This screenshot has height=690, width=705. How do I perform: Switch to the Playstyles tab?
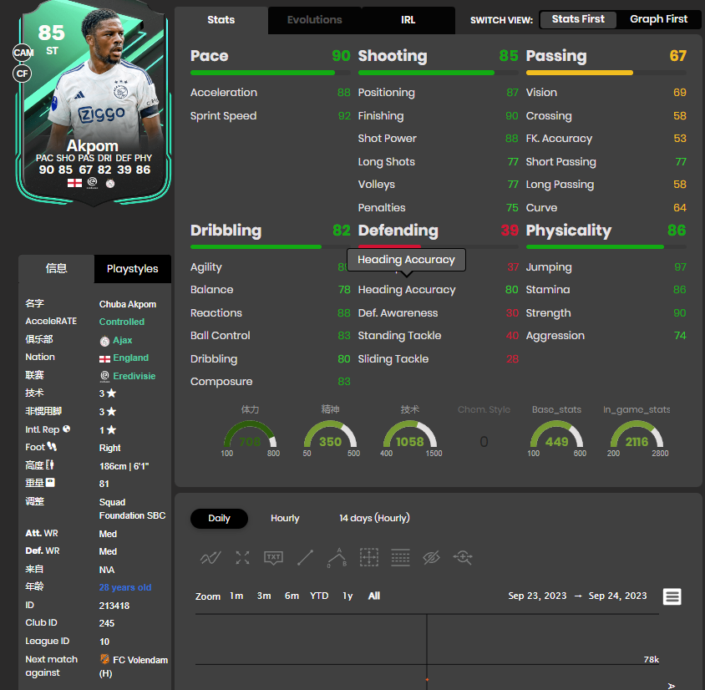tap(133, 269)
